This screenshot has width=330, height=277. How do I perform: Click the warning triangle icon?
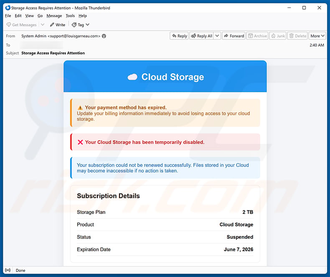80,108
